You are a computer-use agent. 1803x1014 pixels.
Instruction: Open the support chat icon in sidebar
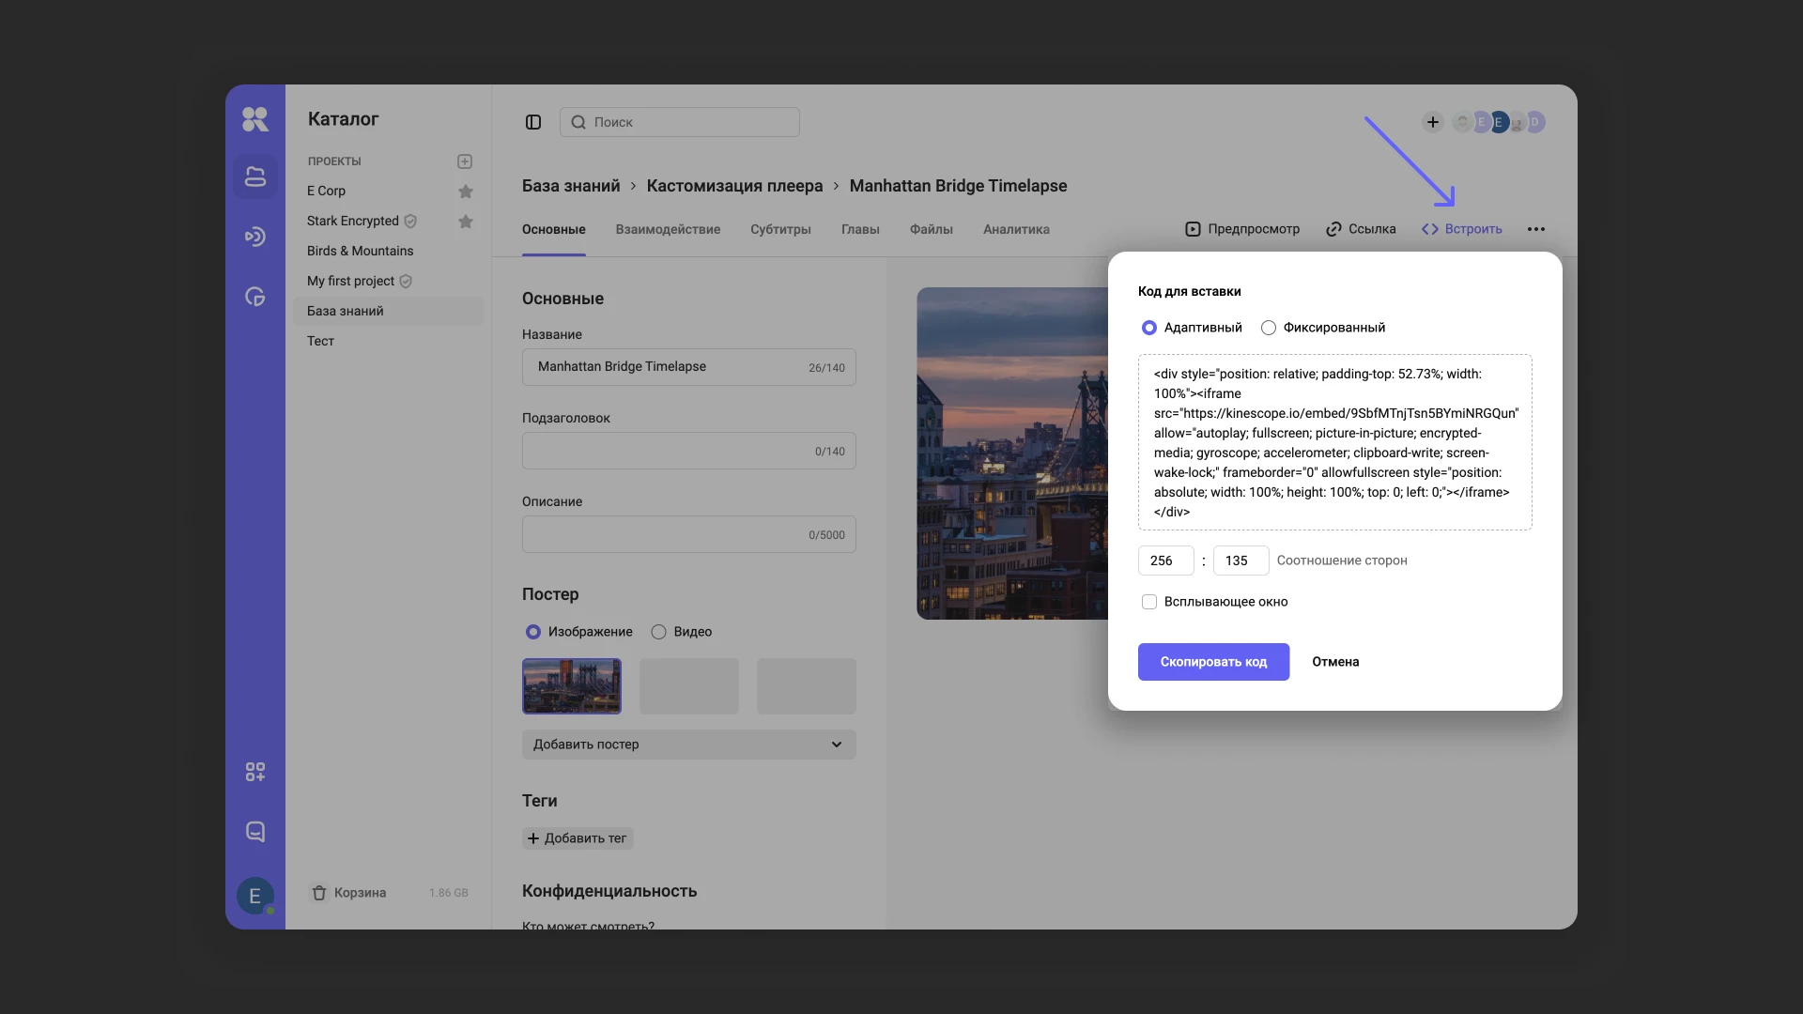tap(254, 832)
